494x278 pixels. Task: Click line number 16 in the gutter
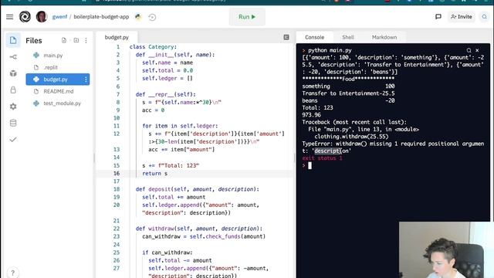[x=117, y=173]
